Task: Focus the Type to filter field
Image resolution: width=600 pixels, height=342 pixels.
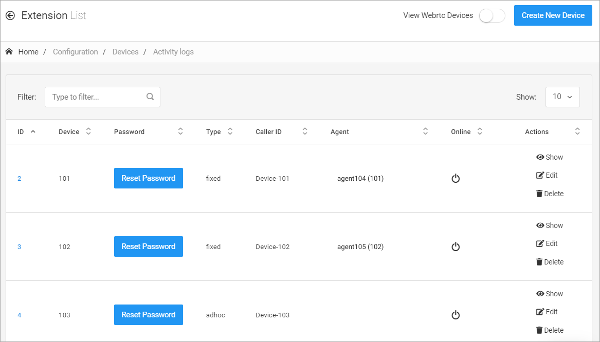Action: pyautogui.click(x=102, y=97)
